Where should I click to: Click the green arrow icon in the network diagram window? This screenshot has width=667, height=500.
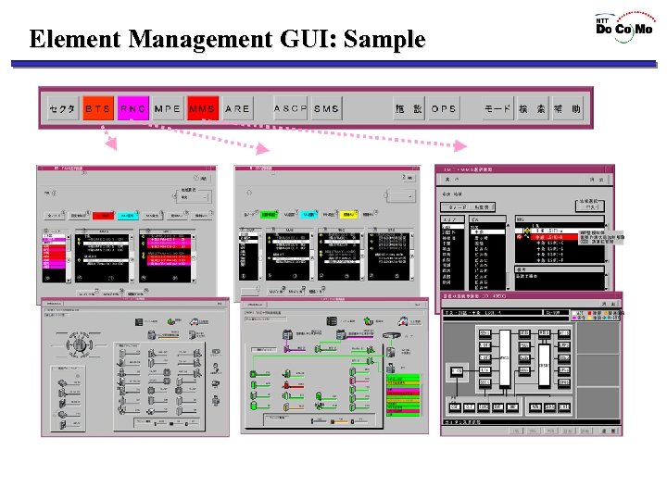pos(369,320)
